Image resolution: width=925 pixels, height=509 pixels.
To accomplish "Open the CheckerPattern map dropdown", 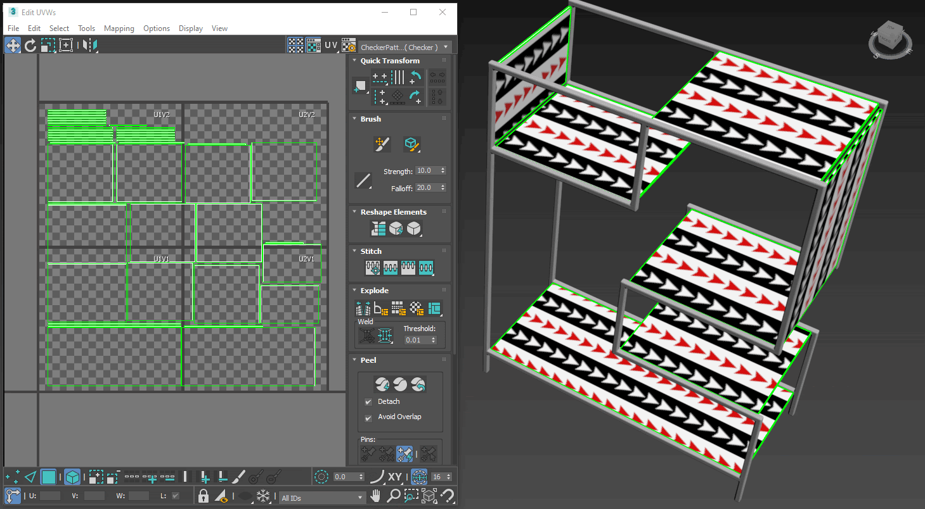I will [446, 46].
